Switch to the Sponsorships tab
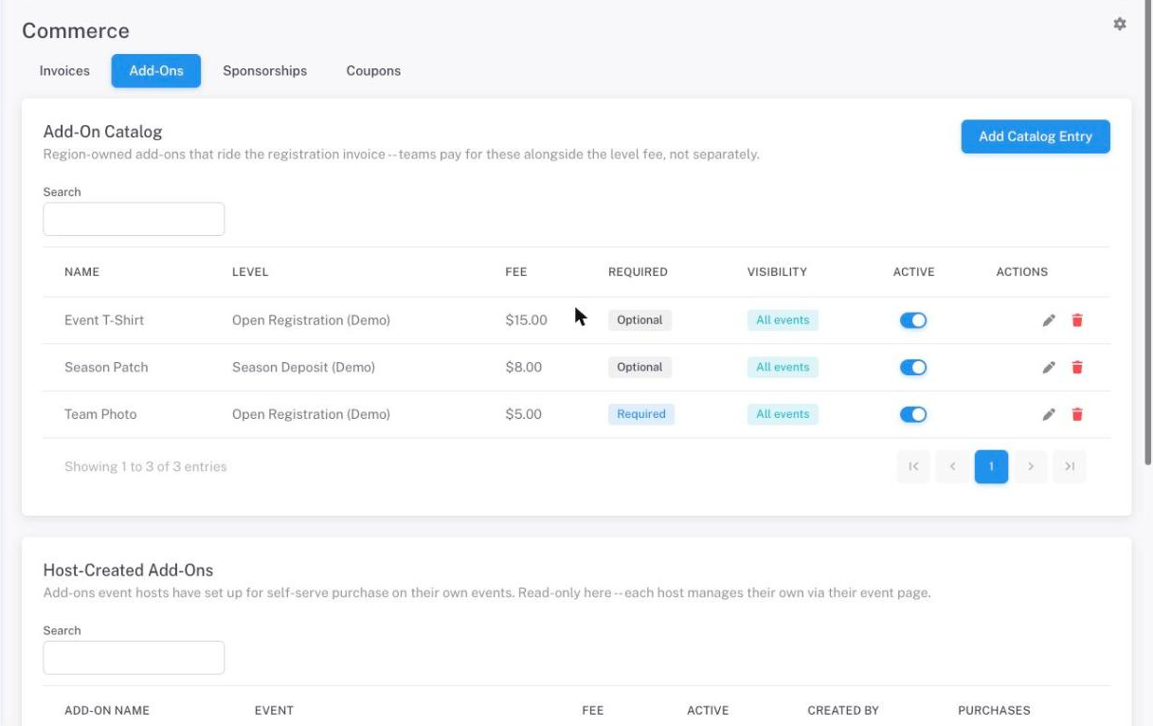 click(264, 71)
